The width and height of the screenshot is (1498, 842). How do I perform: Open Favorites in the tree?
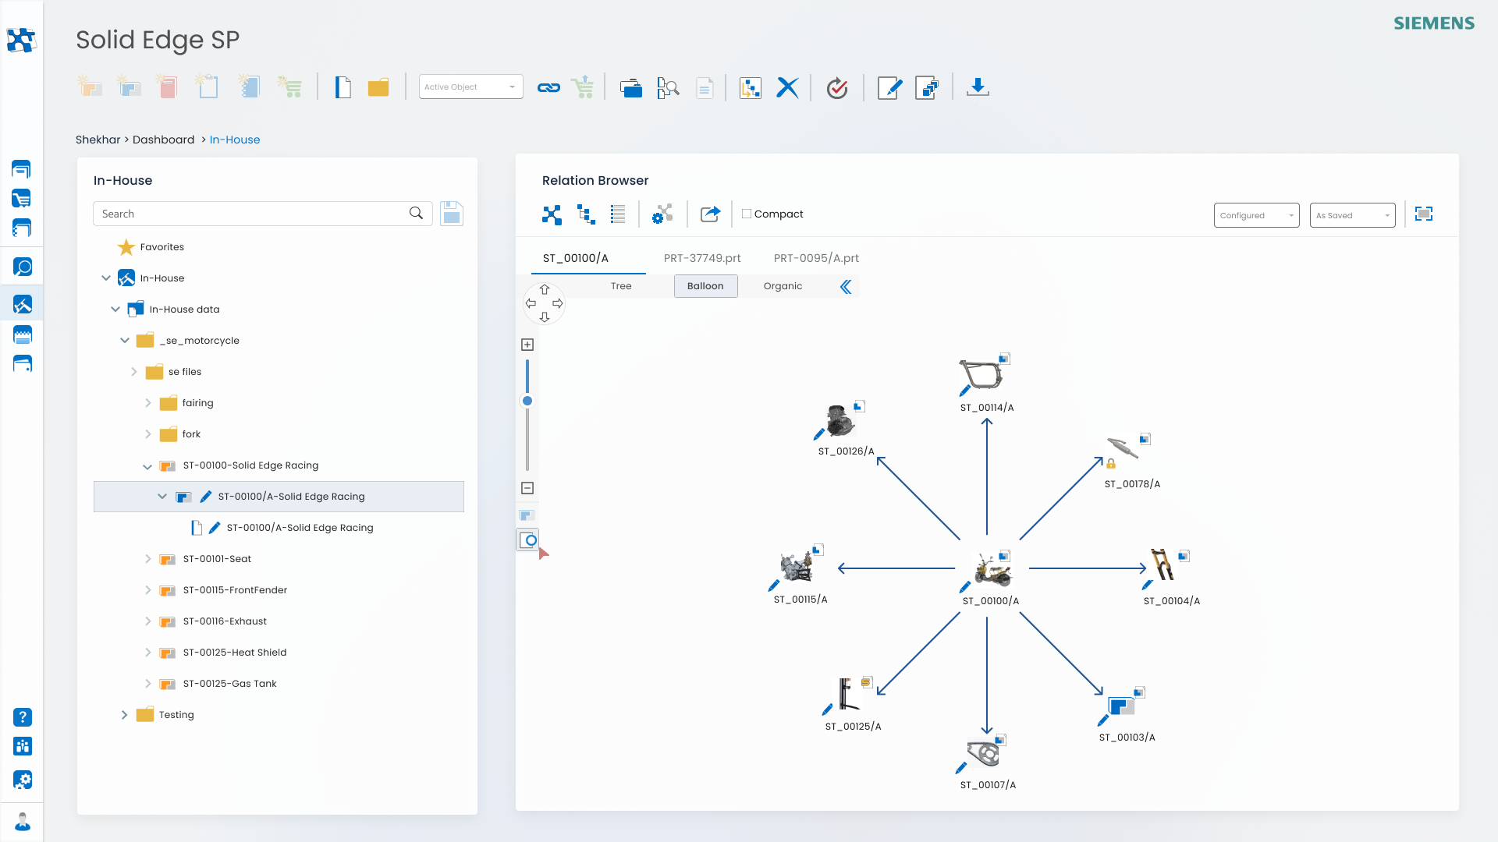tap(162, 247)
